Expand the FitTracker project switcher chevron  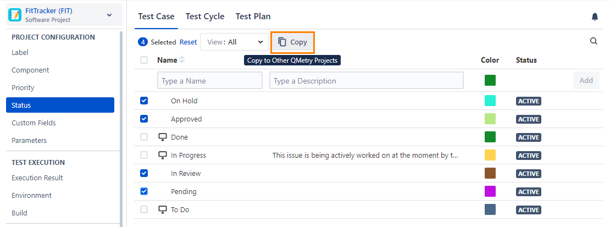point(109,15)
